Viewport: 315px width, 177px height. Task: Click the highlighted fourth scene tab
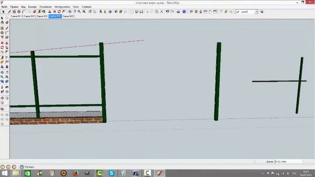click(55, 16)
